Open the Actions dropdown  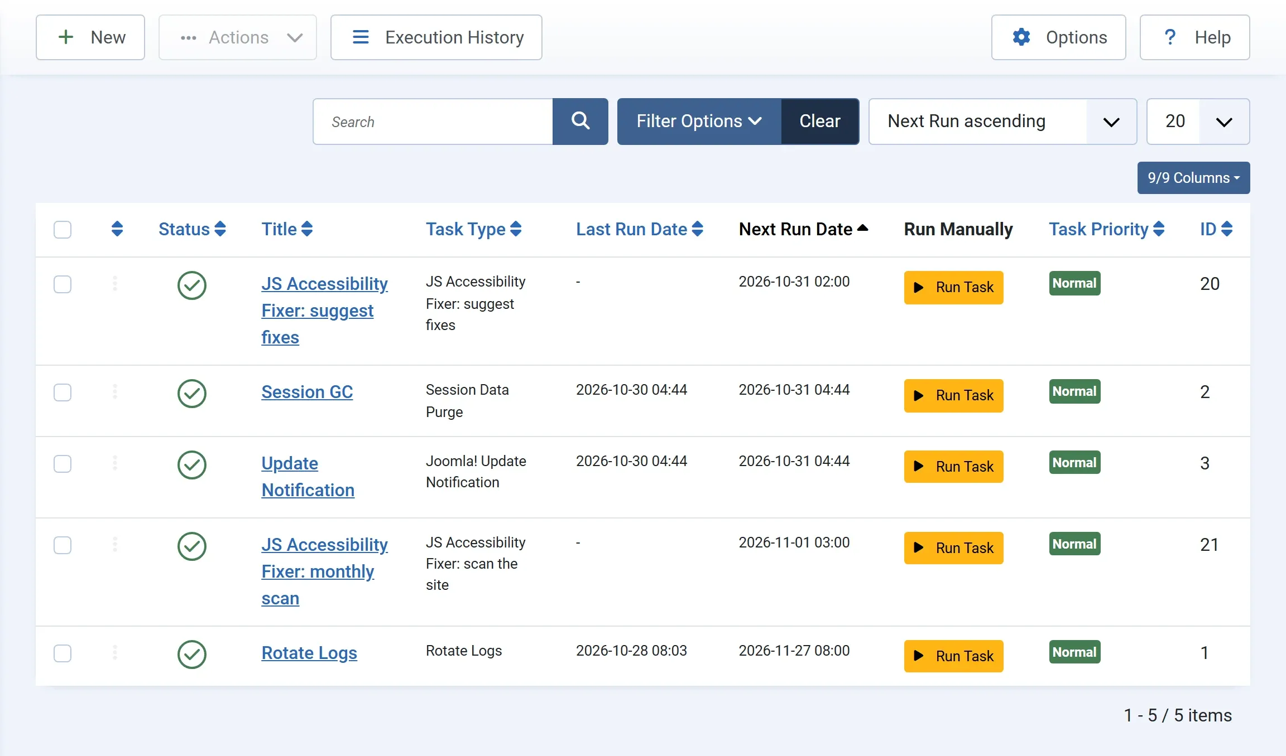[x=238, y=37]
